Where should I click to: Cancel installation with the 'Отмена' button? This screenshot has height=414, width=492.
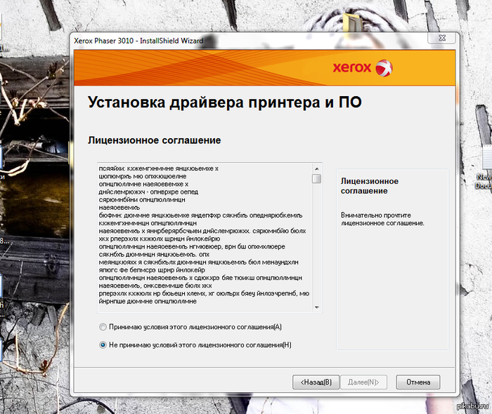click(x=417, y=382)
